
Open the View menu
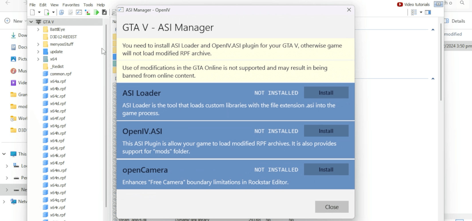coord(54,5)
